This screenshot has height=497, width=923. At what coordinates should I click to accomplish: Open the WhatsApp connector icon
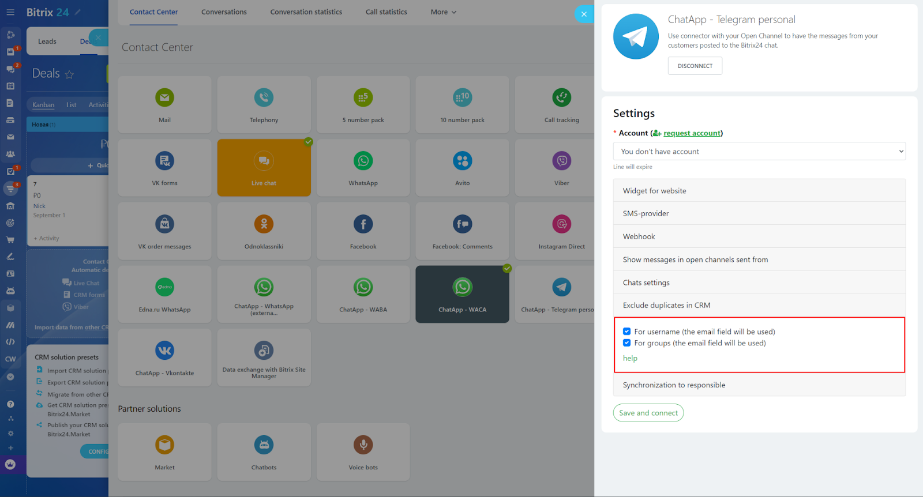[363, 161]
